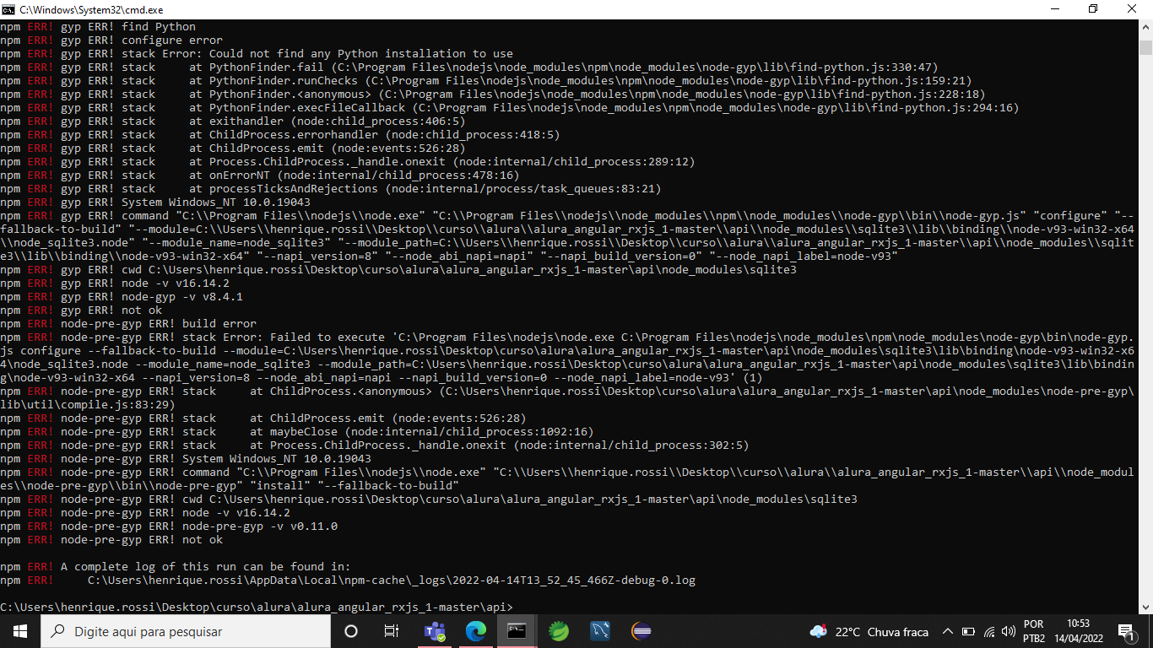Click the PythonFinder.fail stack line
Screen dimensions: 1153x648
(x=469, y=67)
